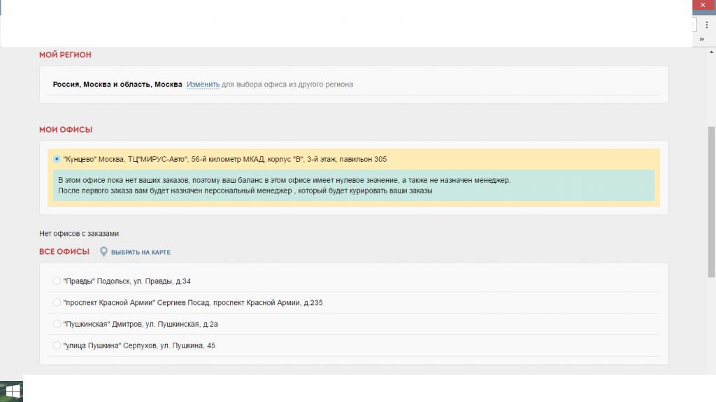Choose the "Правды" Подольск office radio
Viewport: 716px width, 402px height.
click(x=57, y=281)
